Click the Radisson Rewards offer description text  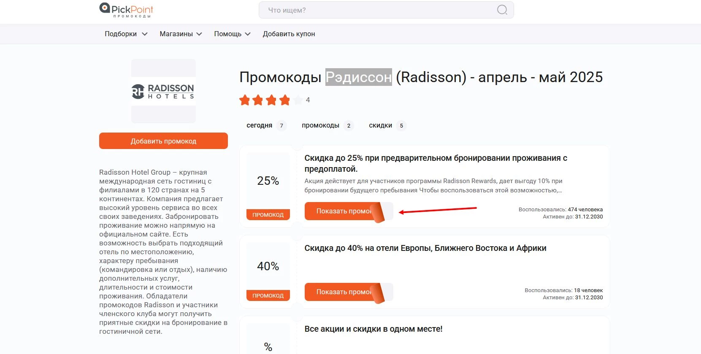433,186
